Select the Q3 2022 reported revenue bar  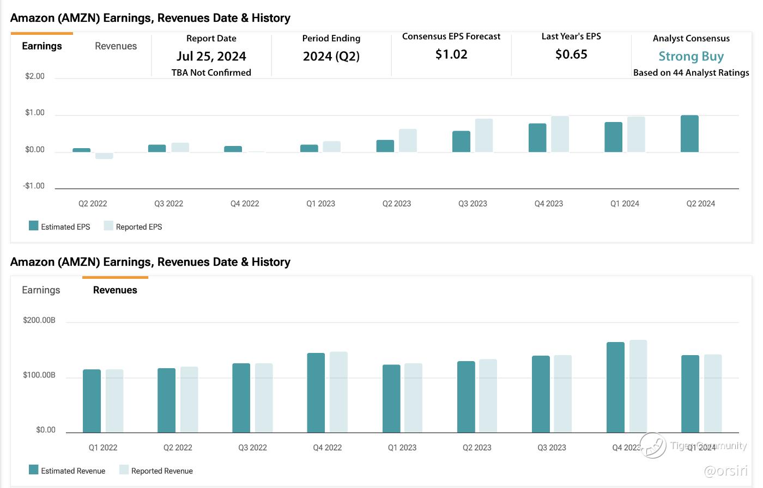pos(264,398)
